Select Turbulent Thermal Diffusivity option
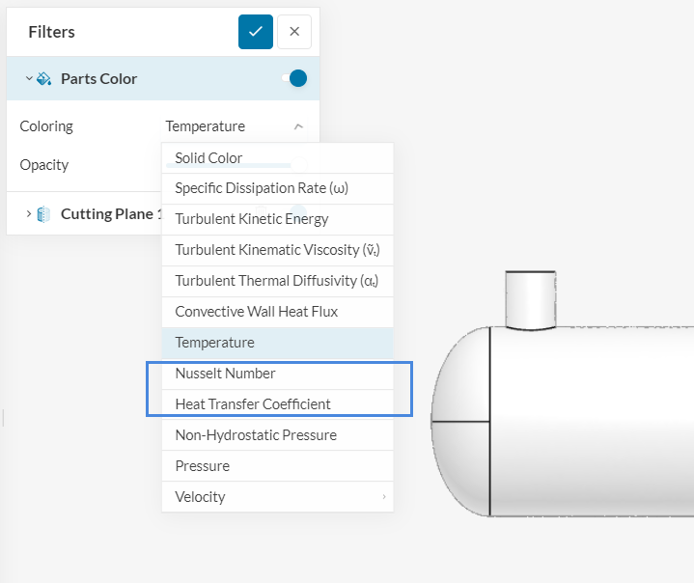Image resolution: width=694 pixels, height=583 pixels. 276,281
